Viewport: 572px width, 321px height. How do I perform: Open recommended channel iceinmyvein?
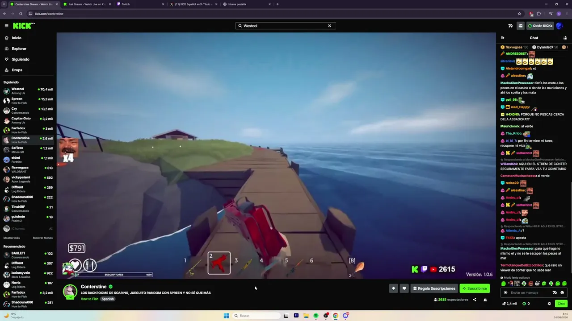[28, 275]
